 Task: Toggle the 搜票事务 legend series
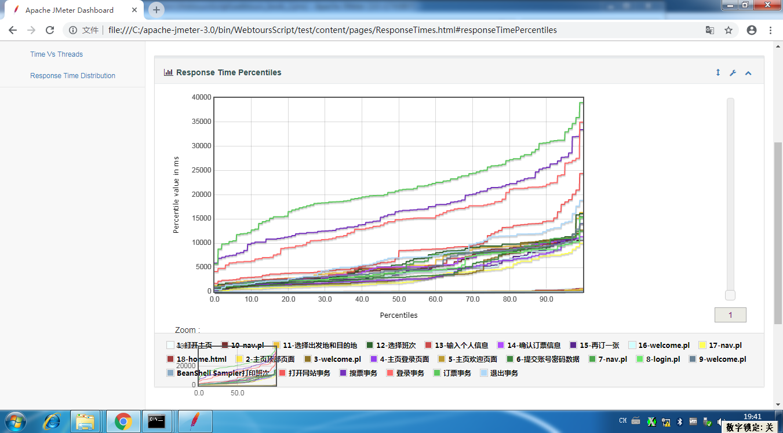[359, 373]
